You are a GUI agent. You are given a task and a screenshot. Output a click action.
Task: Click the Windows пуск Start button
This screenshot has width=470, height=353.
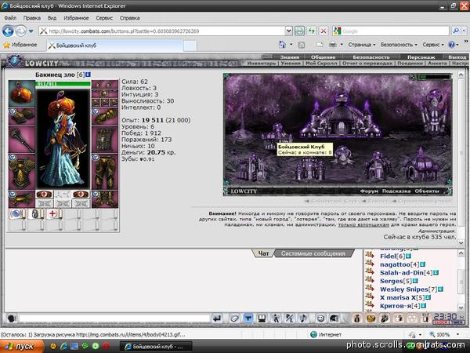click(22, 347)
